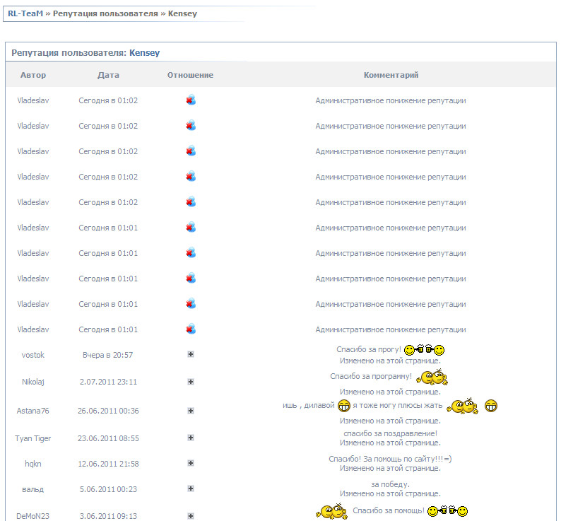Click positive reputation icon in Tyan Tiger row
This screenshot has width=561, height=521.
click(x=191, y=438)
